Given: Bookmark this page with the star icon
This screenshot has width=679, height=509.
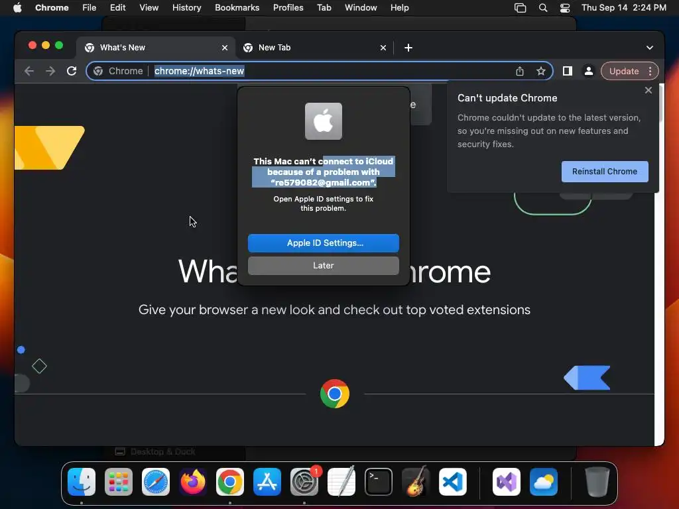Looking at the screenshot, I should coord(541,71).
